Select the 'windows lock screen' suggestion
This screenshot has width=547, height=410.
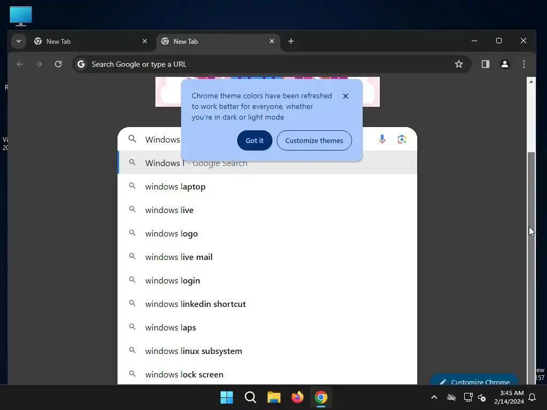pos(267,374)
